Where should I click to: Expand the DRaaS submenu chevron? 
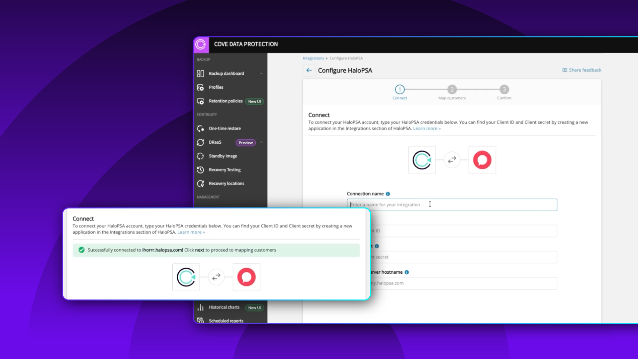(x=261, y=142)
